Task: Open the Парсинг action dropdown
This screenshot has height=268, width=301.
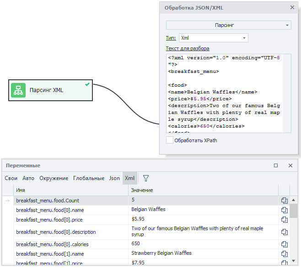Action: point(228,26)
